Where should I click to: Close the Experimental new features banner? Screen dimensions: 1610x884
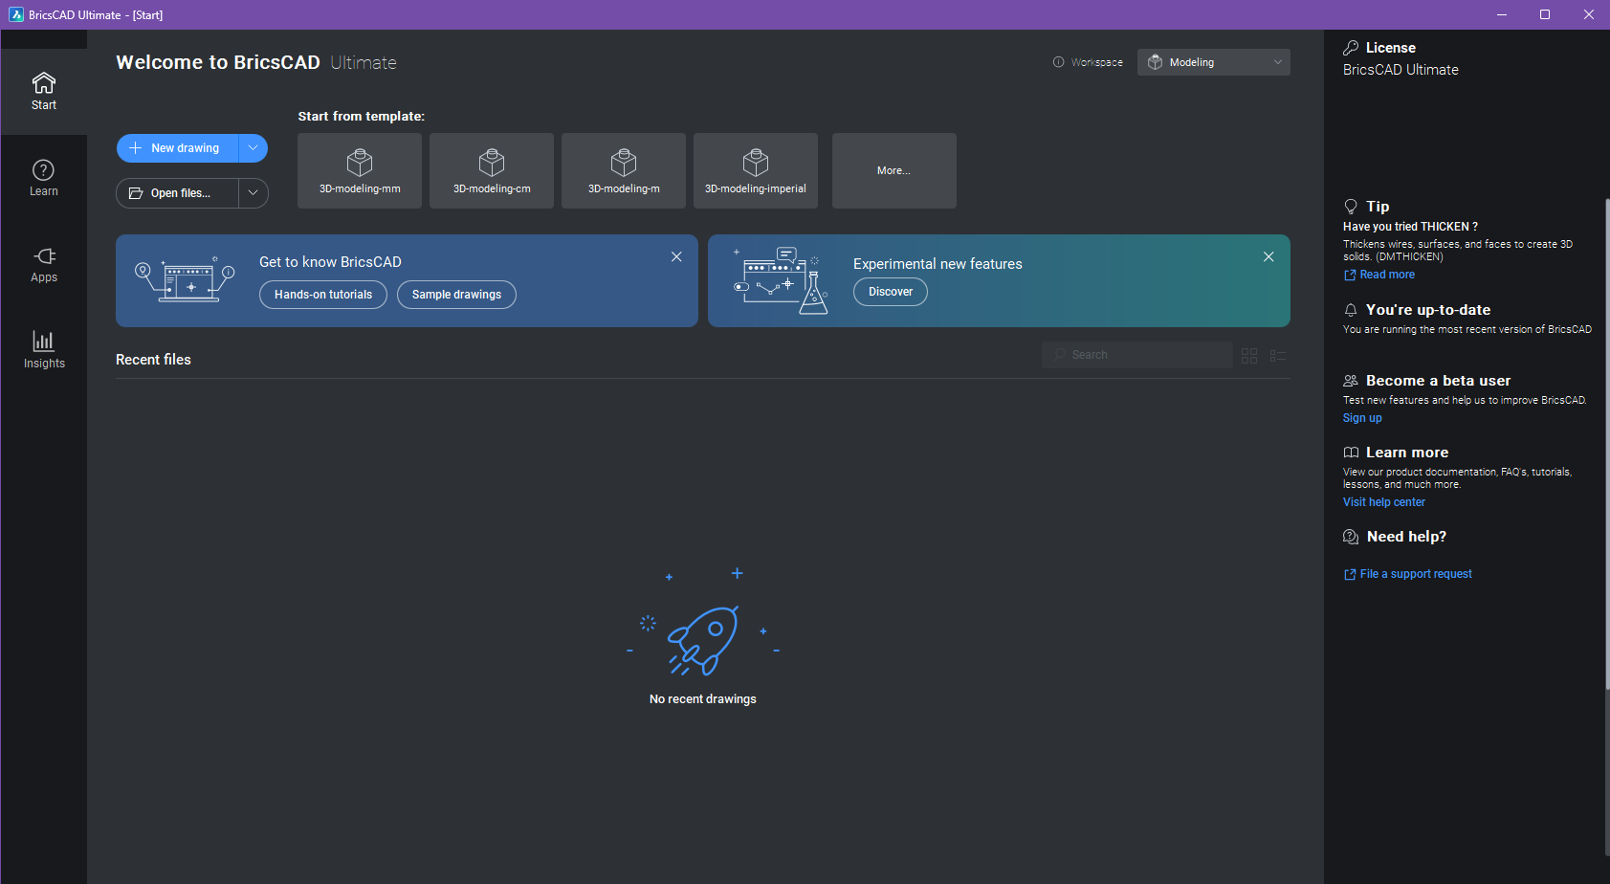pos(1268,256)
